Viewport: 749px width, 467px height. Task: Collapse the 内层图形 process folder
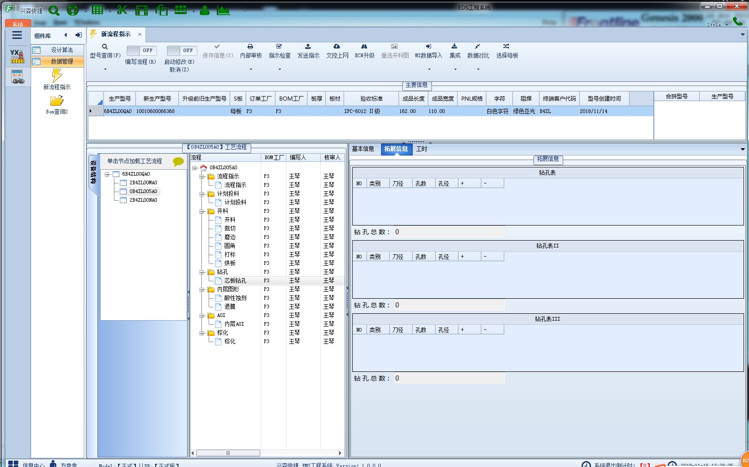pos(202,290)
